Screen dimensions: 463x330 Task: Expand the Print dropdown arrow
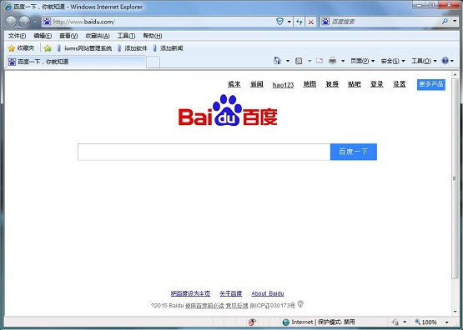[343, 61]
